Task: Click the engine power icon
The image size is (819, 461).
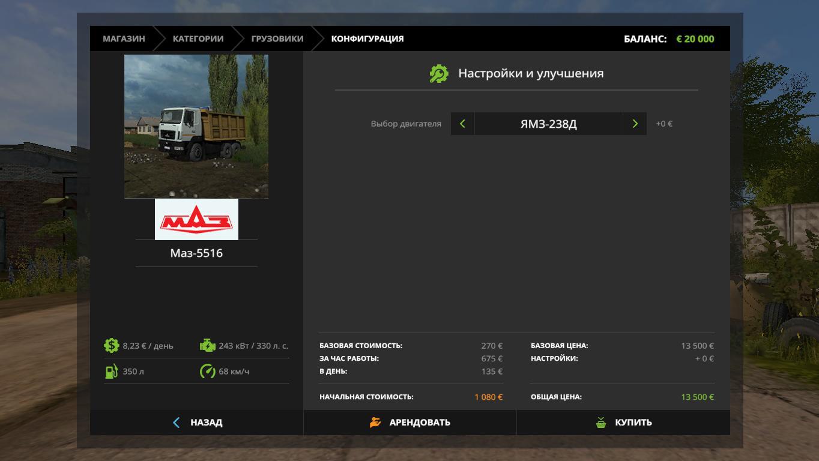Action: pyautogui.click(x=207, y=345)
